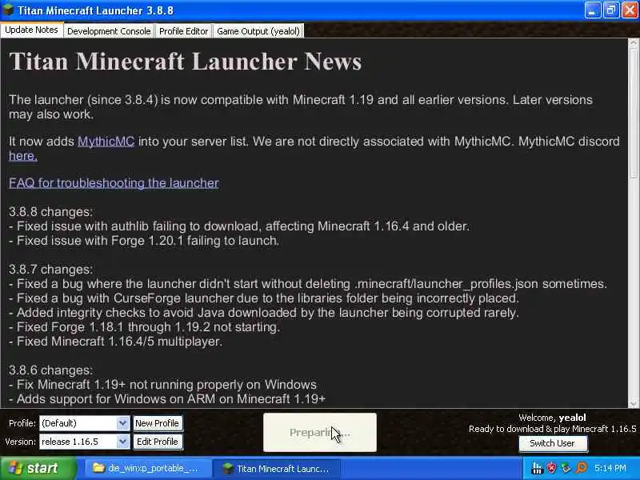Restore down the launcher window
640x480 pixels.
coord(611,10)
